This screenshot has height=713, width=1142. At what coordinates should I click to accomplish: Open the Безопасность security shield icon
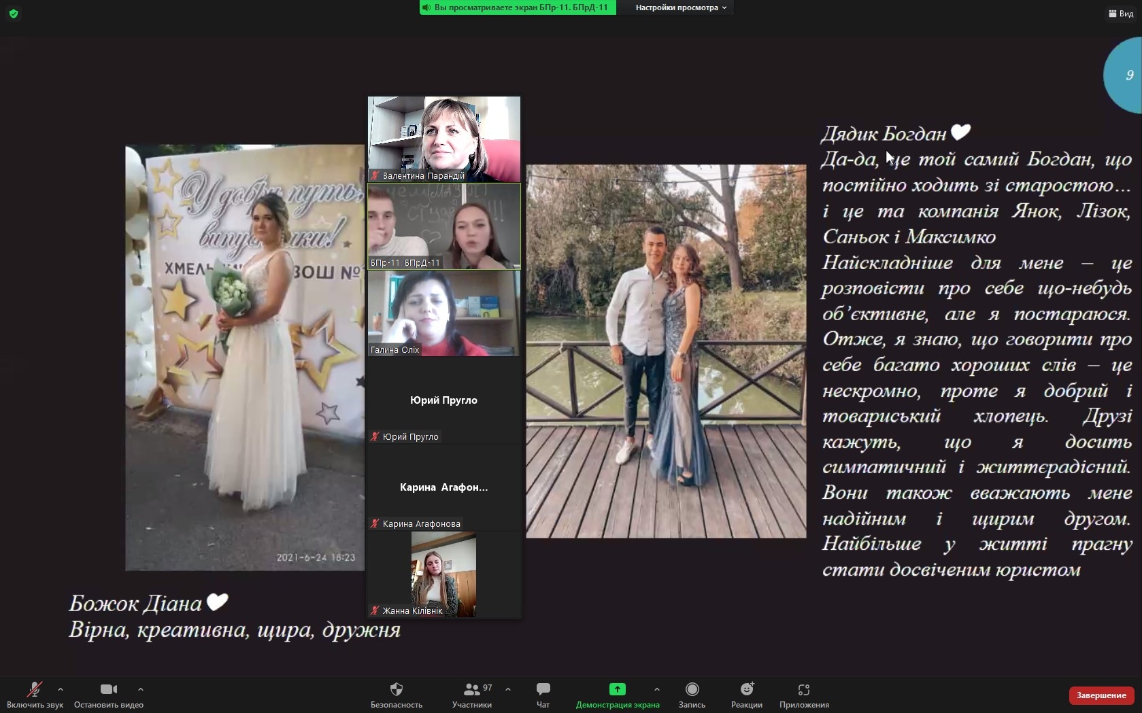click(396, 689)
